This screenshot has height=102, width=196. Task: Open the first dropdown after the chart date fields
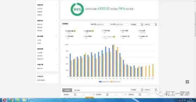pos(137,24)
